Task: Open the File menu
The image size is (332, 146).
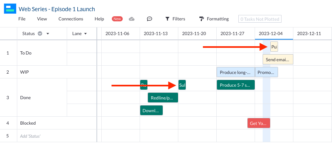Action: point(22,19)
